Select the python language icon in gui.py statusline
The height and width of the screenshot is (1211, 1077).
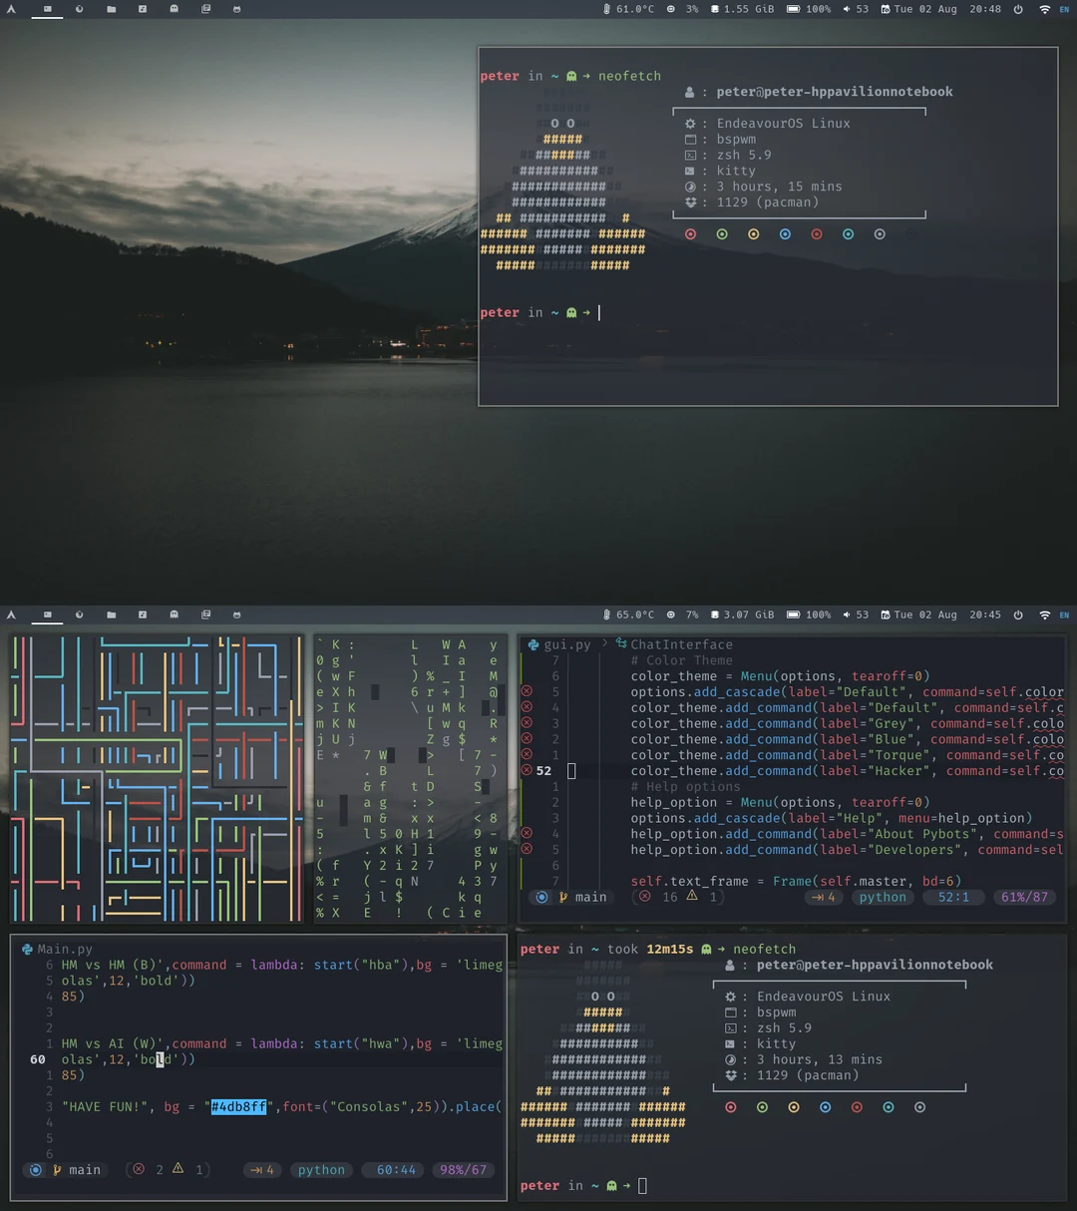pyautogui.click(x=882, y=897)
